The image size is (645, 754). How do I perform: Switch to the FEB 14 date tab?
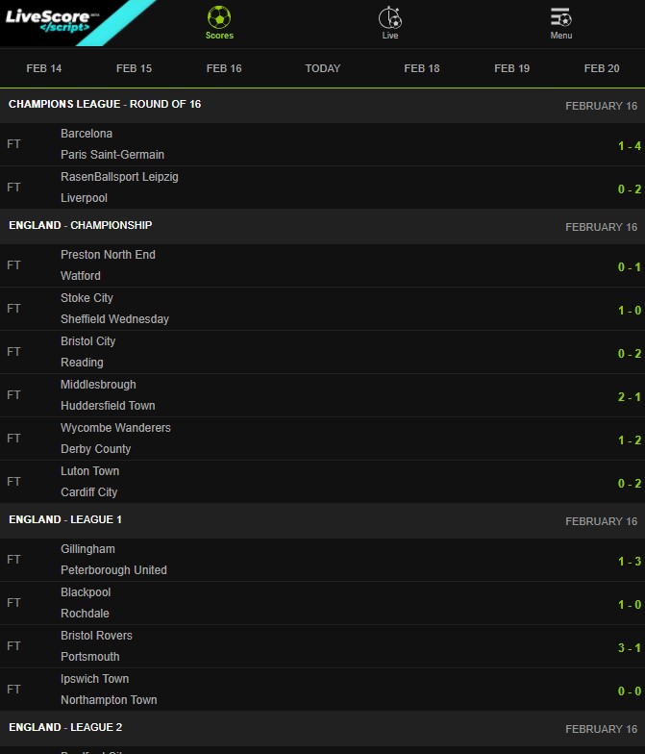click(44, 68)
